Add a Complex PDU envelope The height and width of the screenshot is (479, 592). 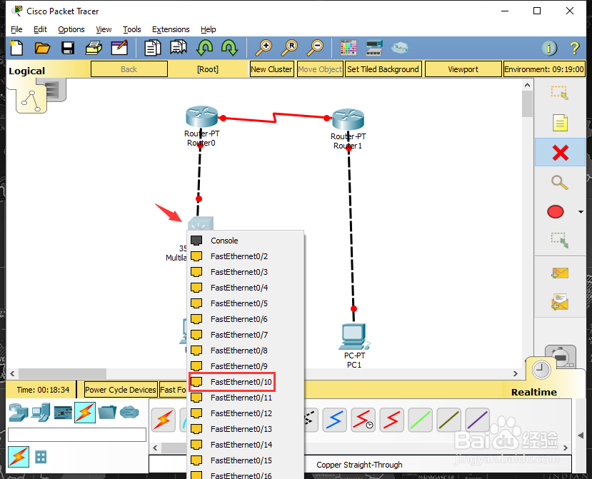560,302
